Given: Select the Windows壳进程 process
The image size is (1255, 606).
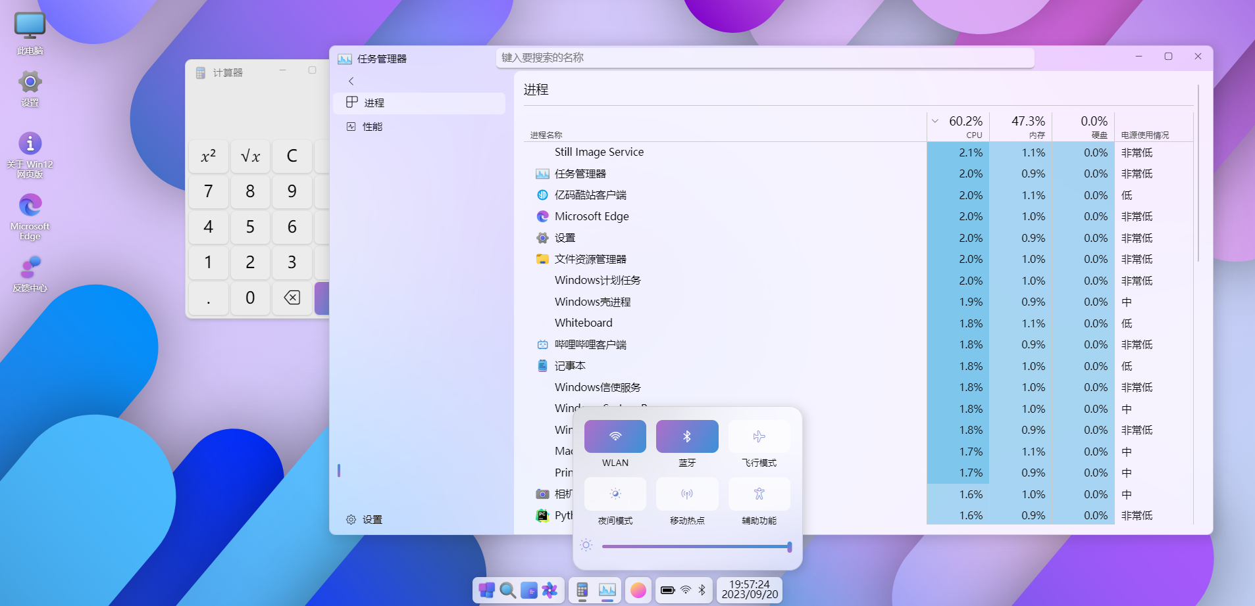Looking at the screenshot, I should pyautogui.click(x=858, y=302).
